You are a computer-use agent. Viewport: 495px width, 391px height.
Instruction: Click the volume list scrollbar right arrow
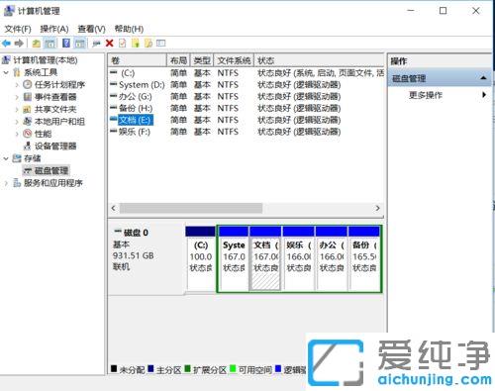378,208
